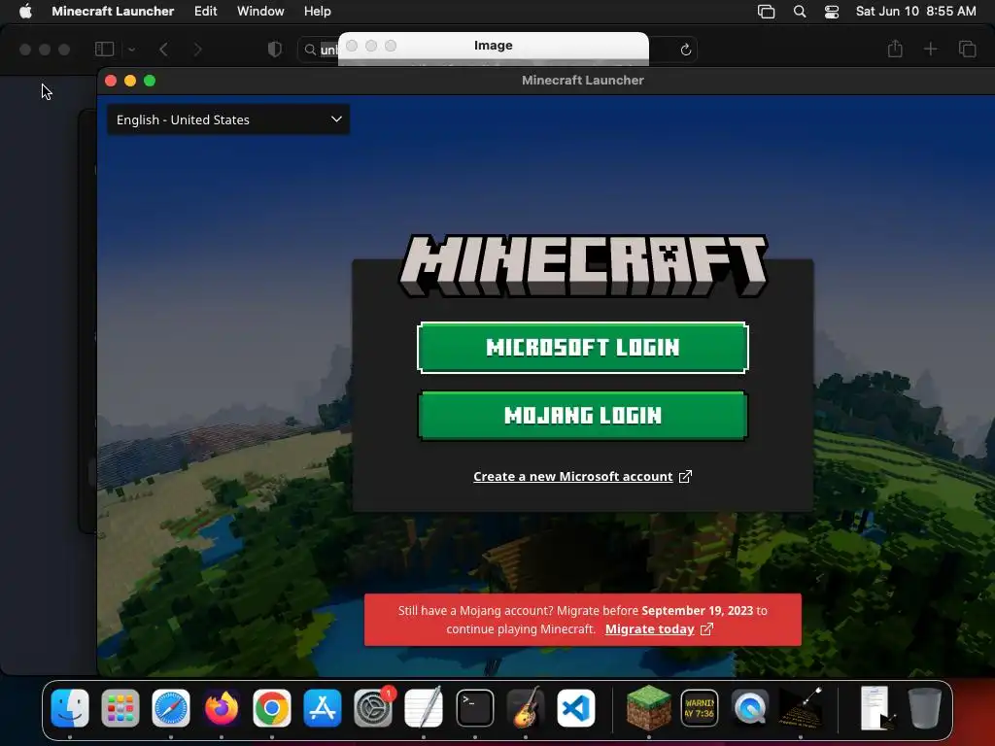Open Launchpad from the dock

pyautogui.click(x=120, y=708)
